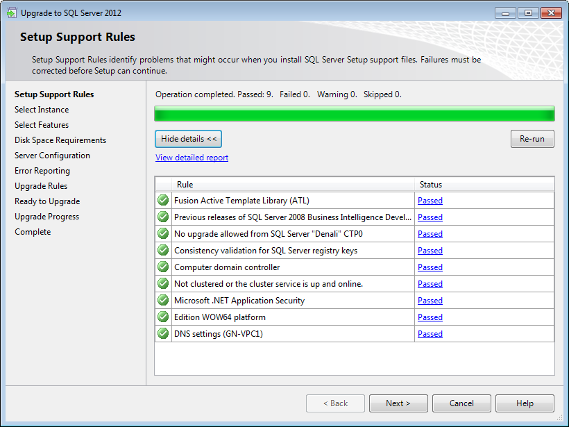
Task: Click the DNS settings (GN-VPC1) rule text
Action: tap(219, 334)
